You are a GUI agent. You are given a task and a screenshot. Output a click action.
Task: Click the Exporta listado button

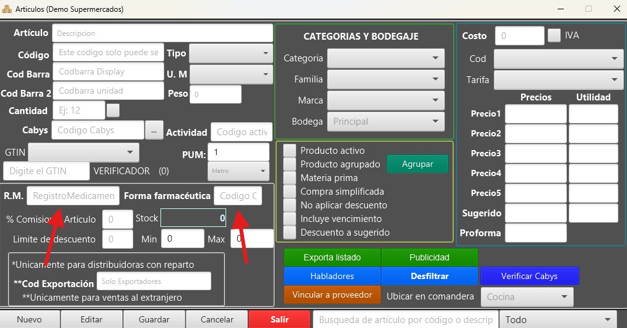click(x=332, y=257)
